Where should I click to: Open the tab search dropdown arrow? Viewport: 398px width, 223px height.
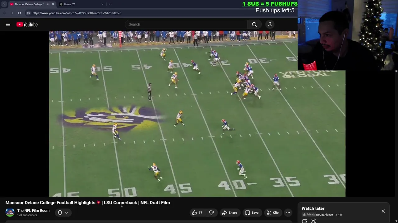pos(4,4)
